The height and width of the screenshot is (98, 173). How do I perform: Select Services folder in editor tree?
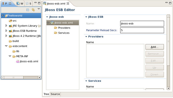tap(64, 33)
